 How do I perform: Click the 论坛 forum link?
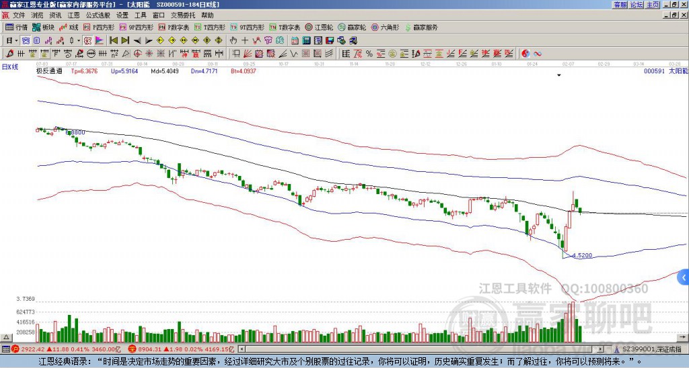[x=637, y=5]
